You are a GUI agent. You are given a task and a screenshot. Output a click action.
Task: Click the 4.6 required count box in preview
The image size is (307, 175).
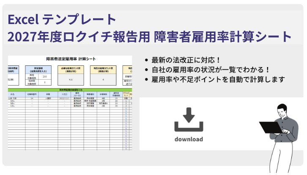[x=71, y=80]
